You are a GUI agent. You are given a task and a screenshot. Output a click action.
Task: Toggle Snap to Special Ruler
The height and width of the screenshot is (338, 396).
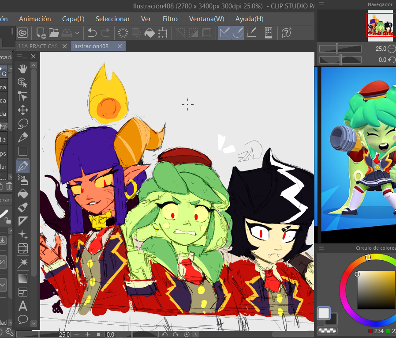(238, 33)
